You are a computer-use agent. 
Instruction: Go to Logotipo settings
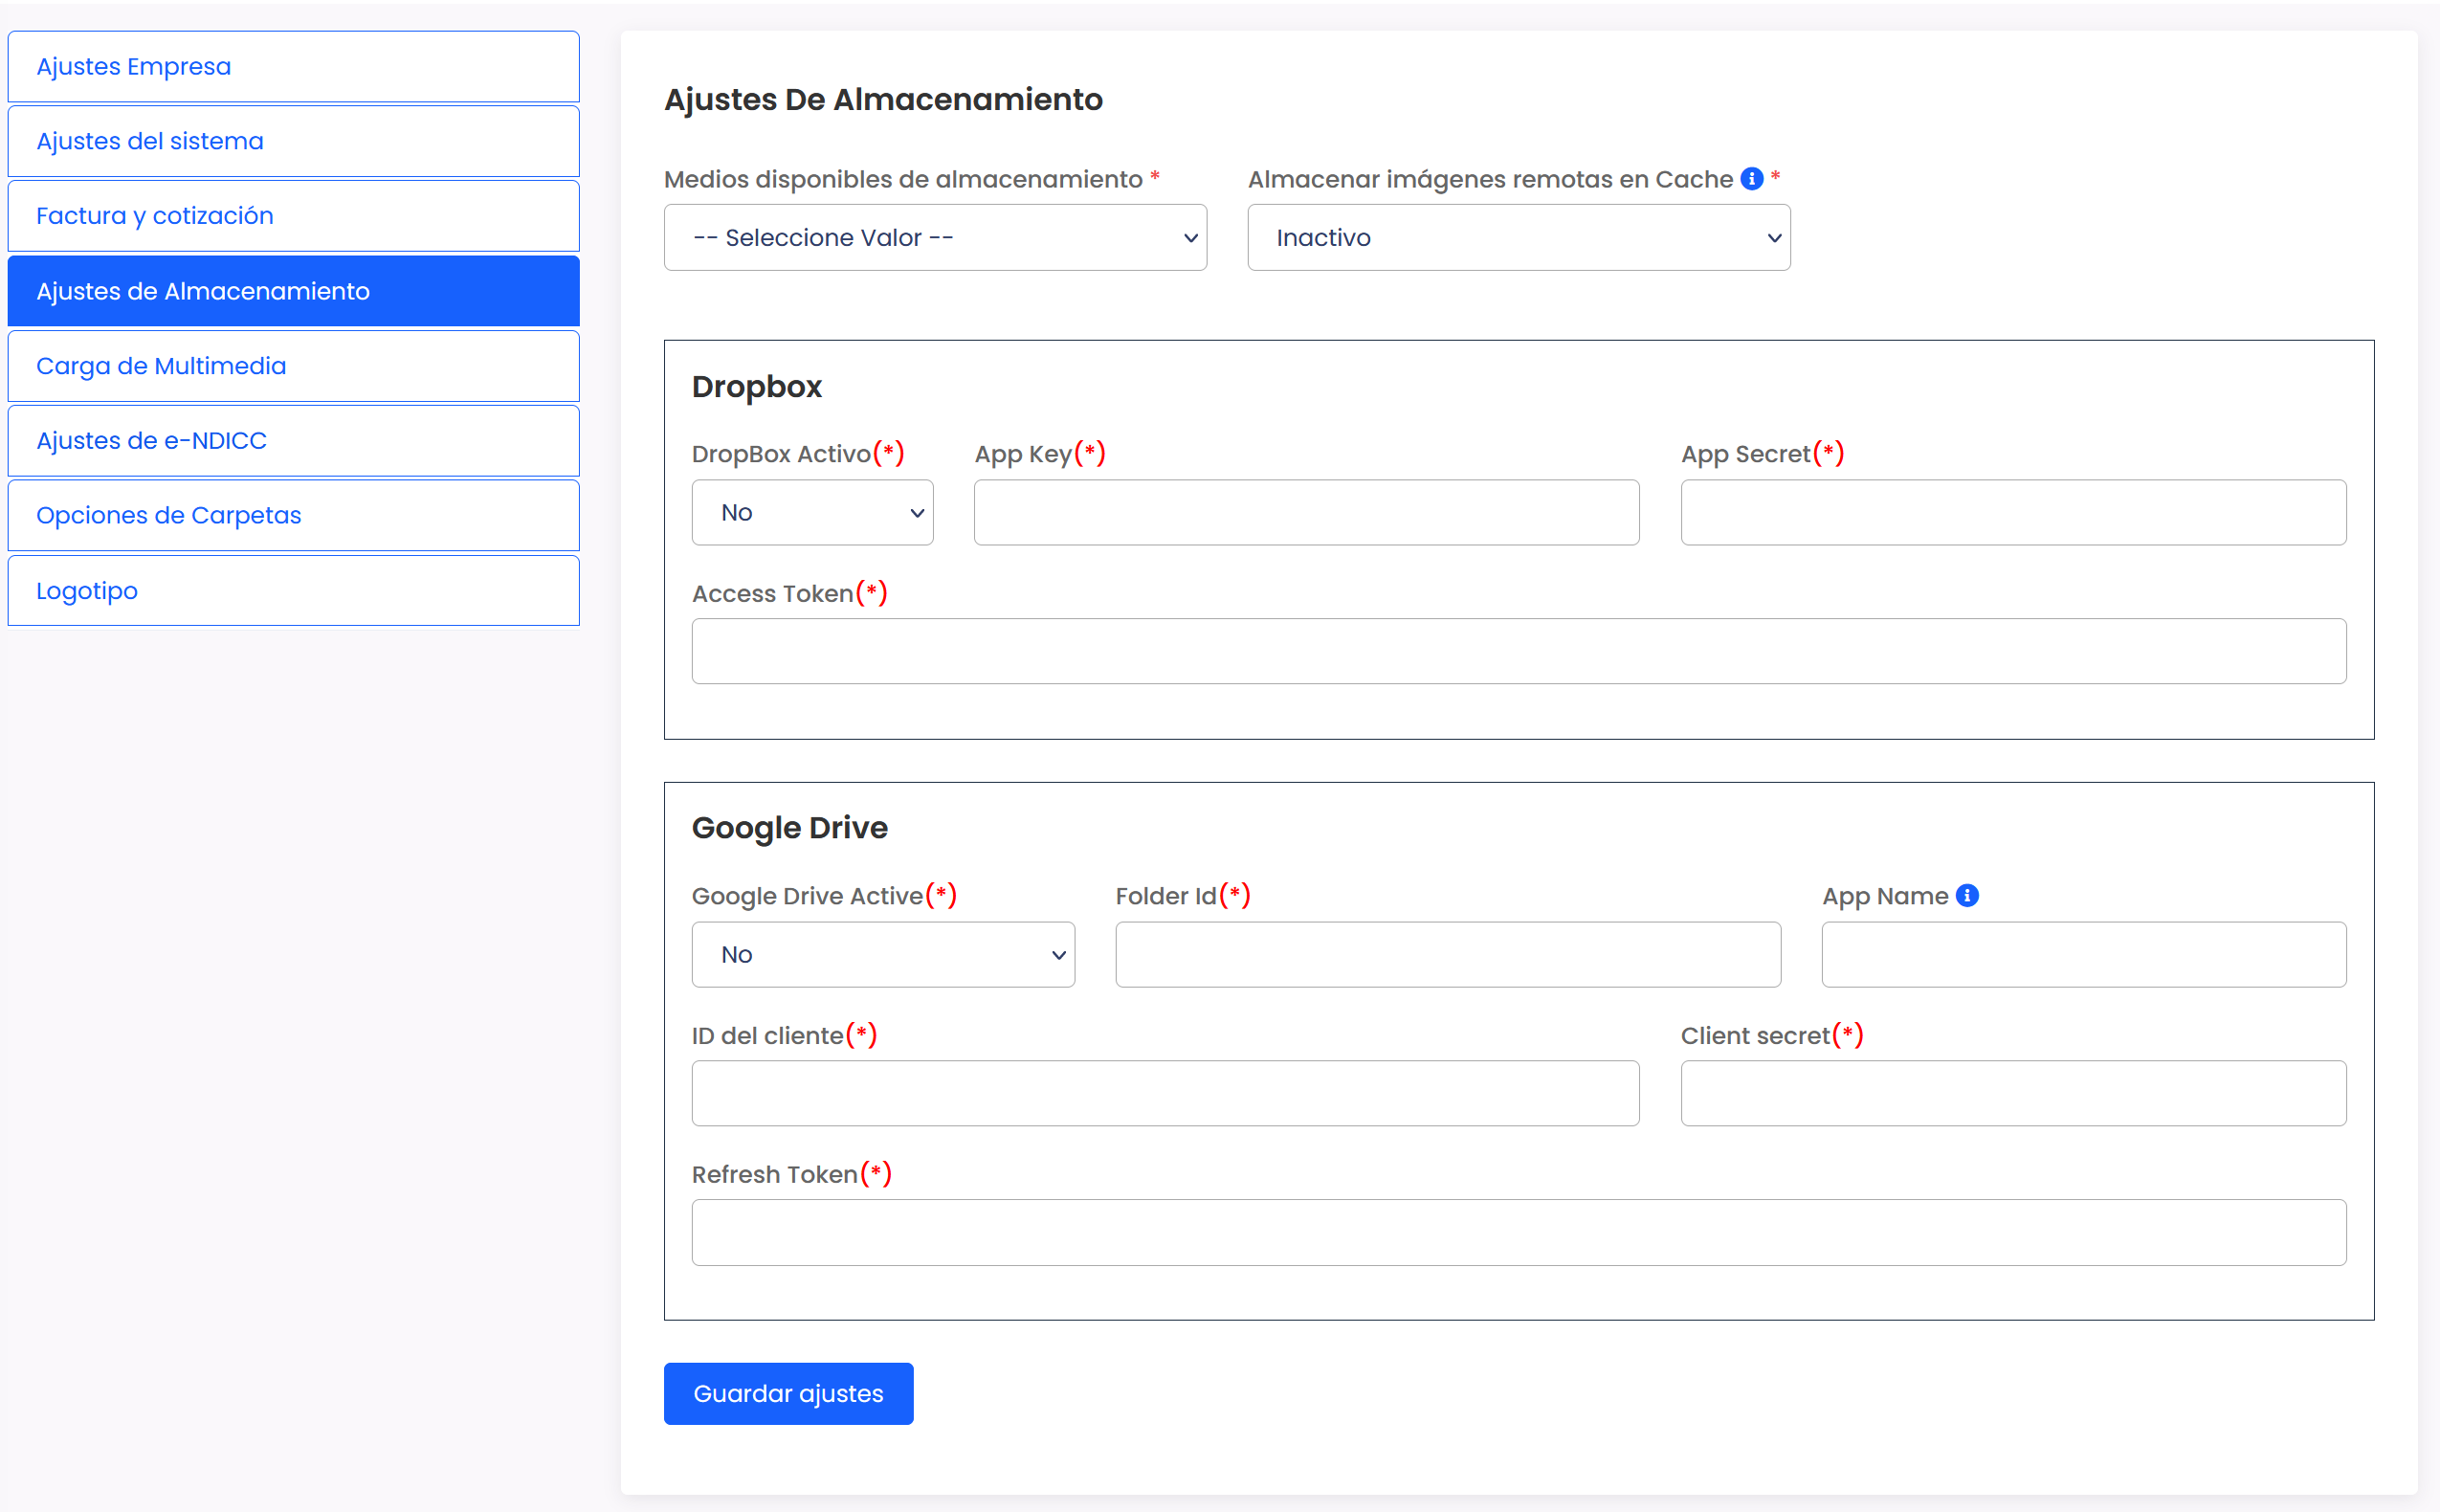293,591
